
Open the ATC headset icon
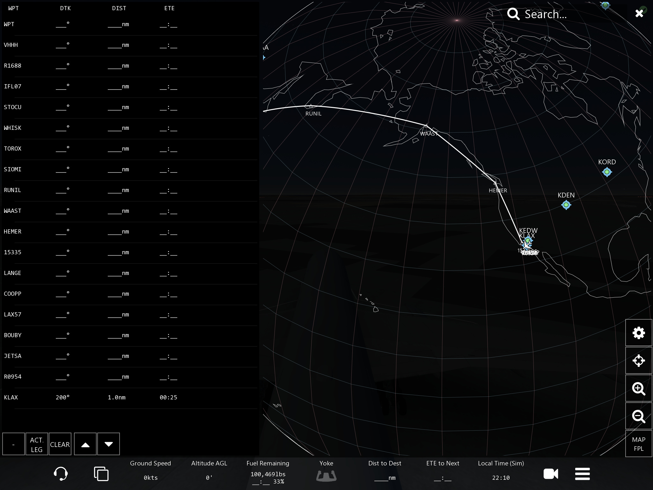(61, 474)
